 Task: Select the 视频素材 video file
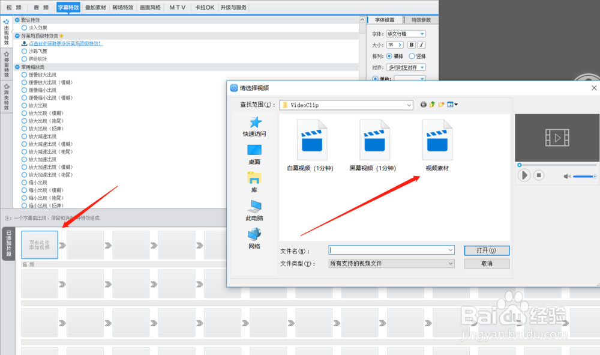point(437,145)
